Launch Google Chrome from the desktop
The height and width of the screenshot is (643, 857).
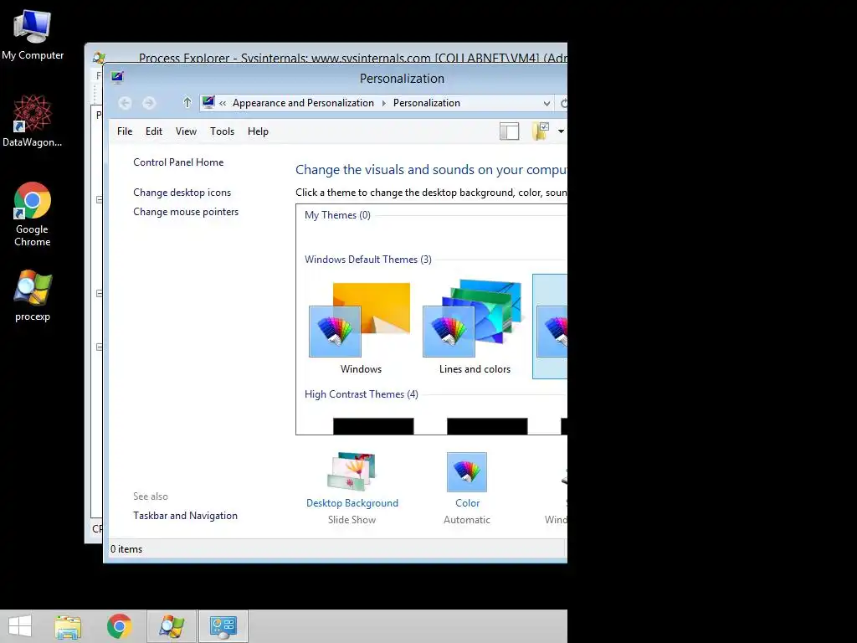pyautogui.click(x=33, y=213)
